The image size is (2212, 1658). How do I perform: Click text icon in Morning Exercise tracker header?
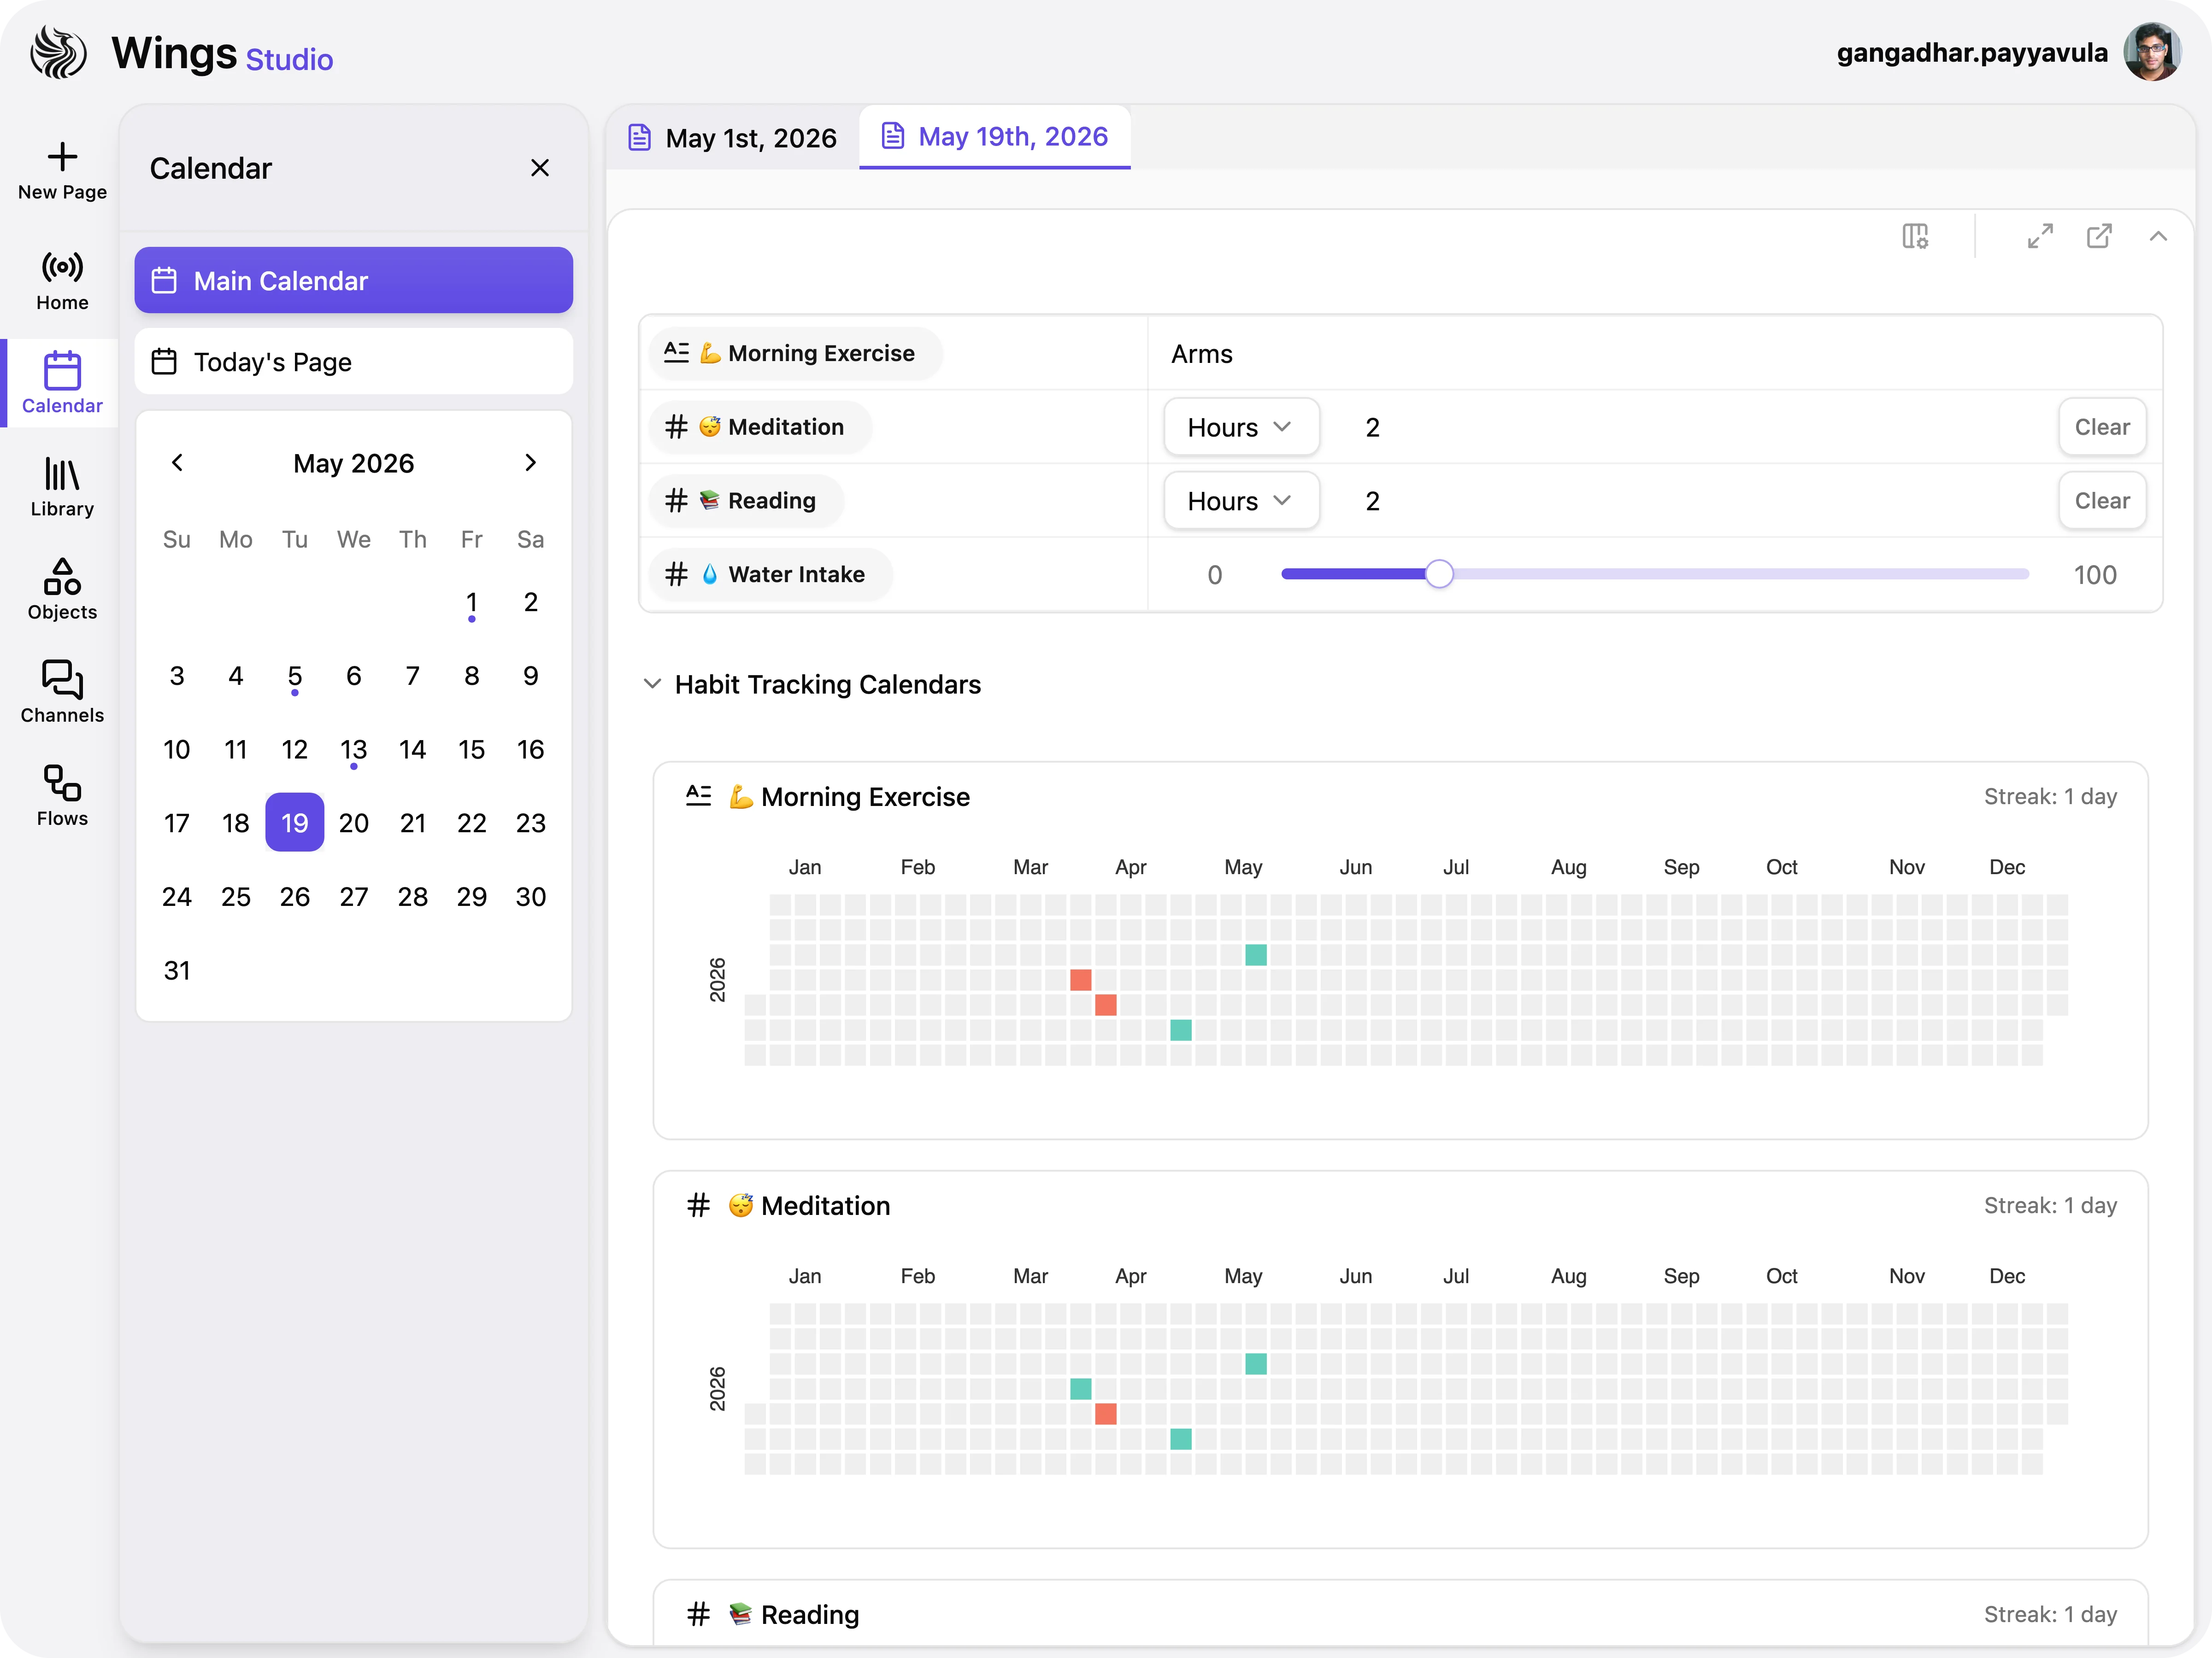[699, 796]
